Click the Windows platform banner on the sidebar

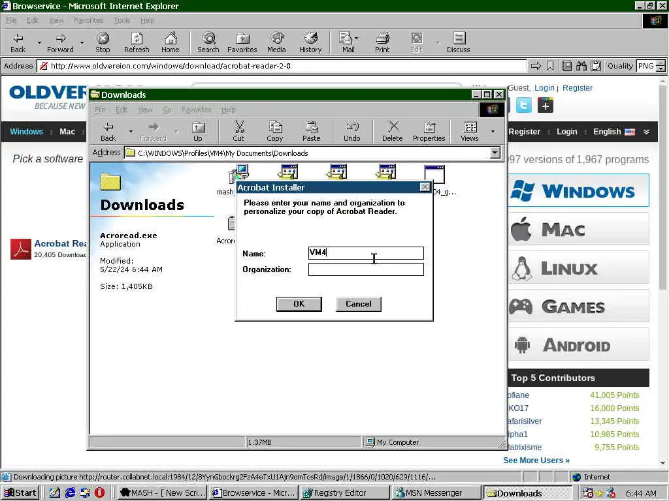coord(579,190)
